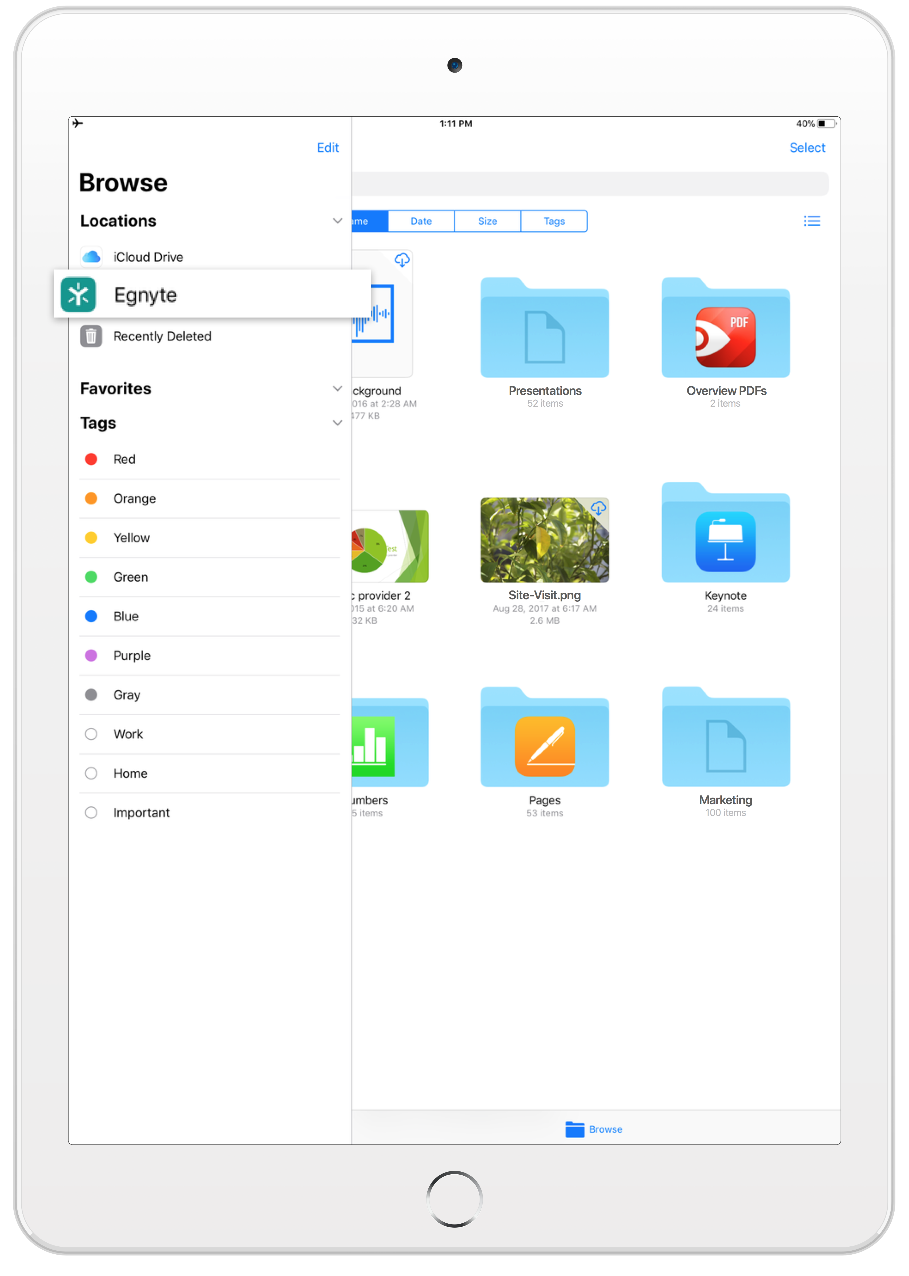The image size is (909, 1276).
Task: Collapse the Tags section chevron
Action: click(x=337, y=423)
